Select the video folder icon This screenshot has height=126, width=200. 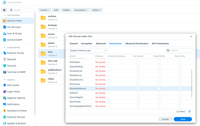pos(43,80)
